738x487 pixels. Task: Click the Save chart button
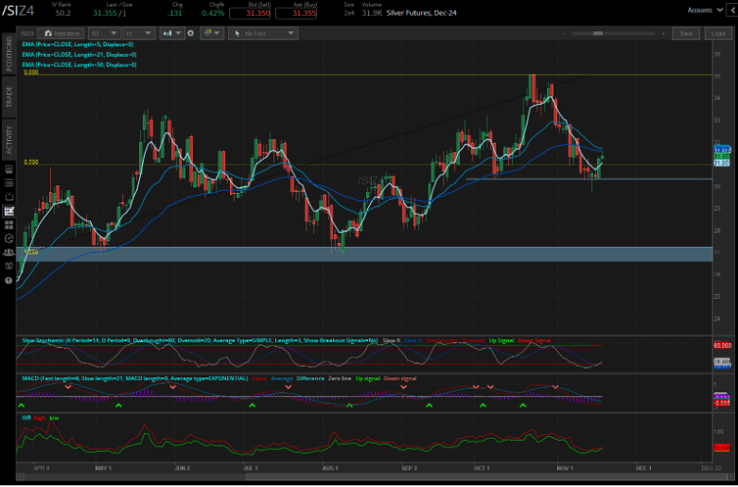686,33
